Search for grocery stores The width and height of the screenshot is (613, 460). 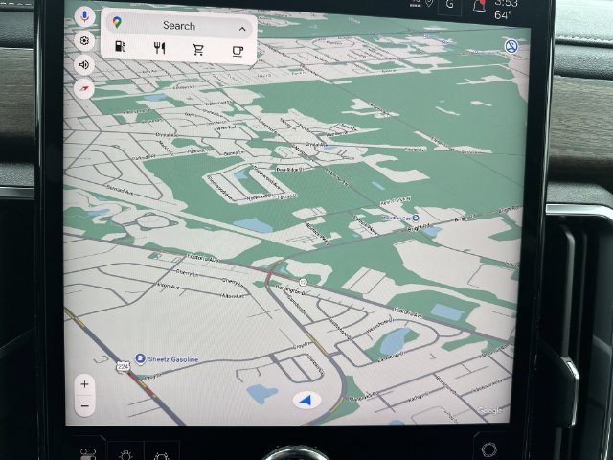[x=198, y=50]
